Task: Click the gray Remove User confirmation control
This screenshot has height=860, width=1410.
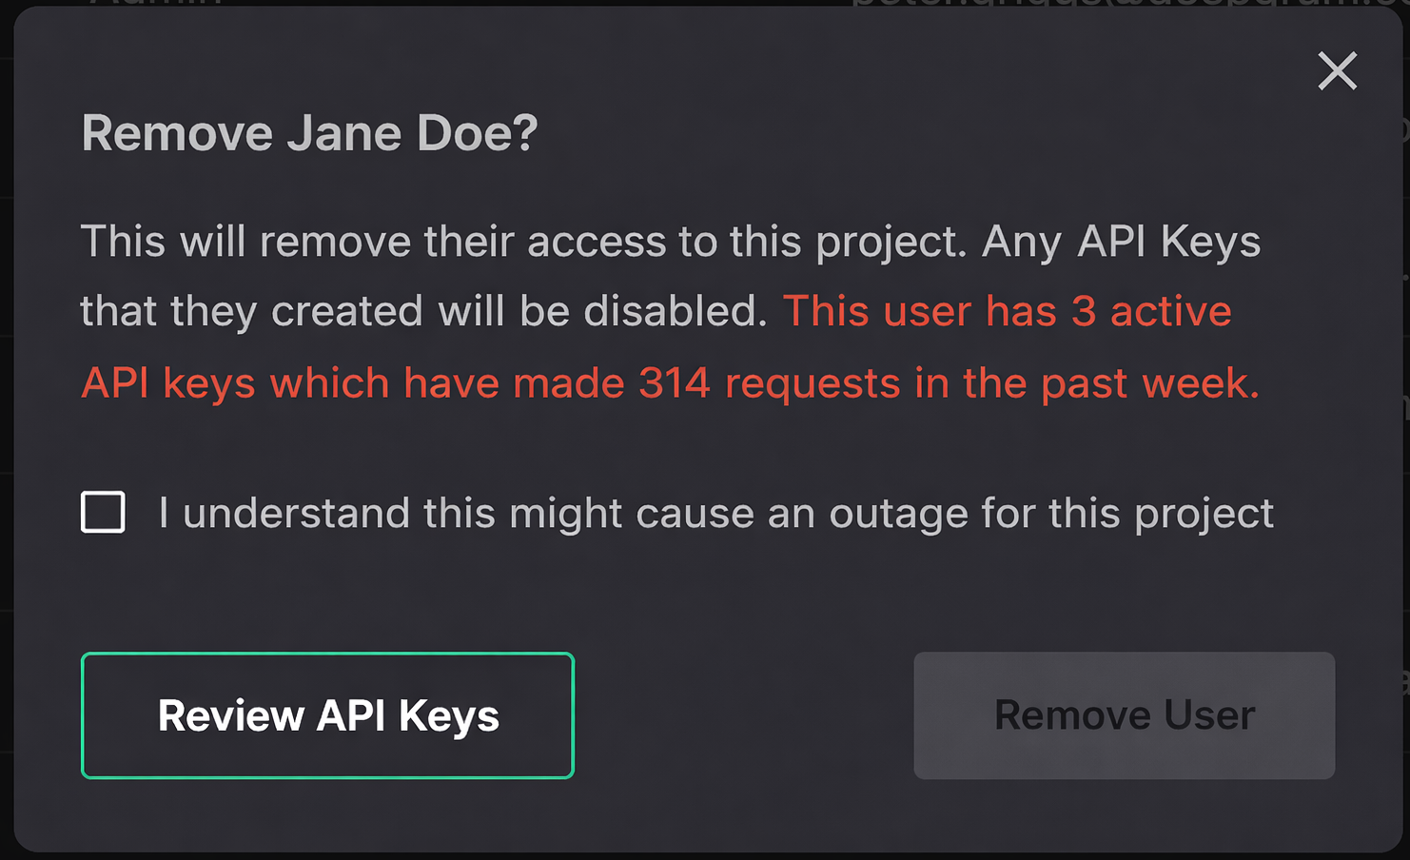Action: click(1125, 715)
